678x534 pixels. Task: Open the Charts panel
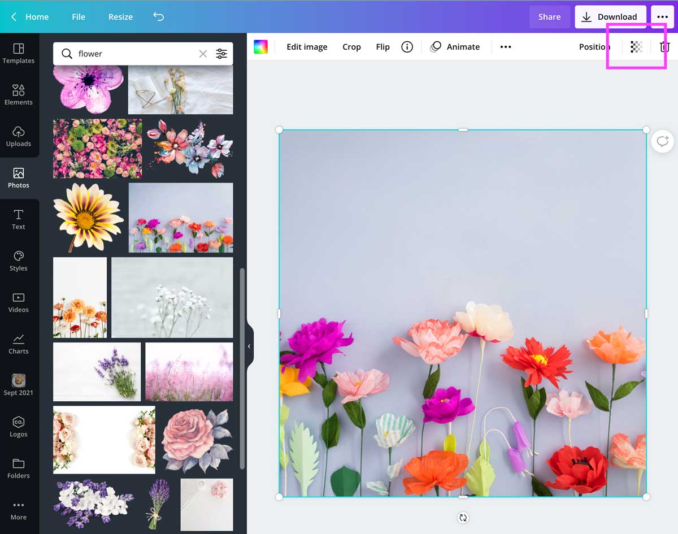[19, 344]
